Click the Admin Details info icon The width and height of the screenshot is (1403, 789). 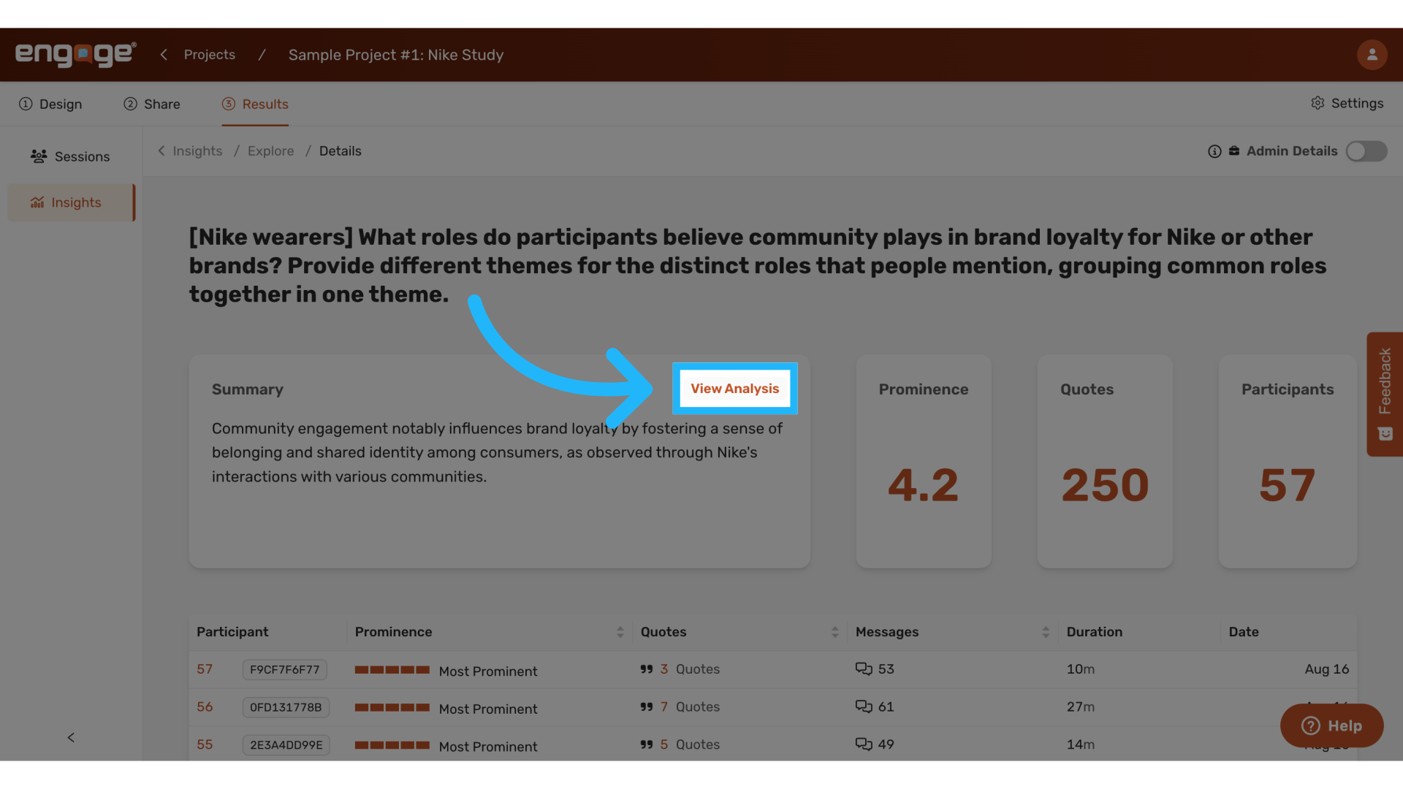click(1214, 151)
